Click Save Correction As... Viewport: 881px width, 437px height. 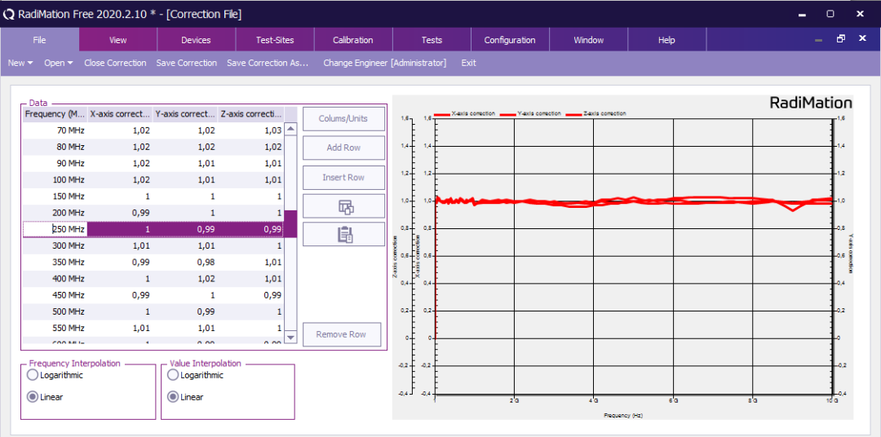[x=268, y=63]
